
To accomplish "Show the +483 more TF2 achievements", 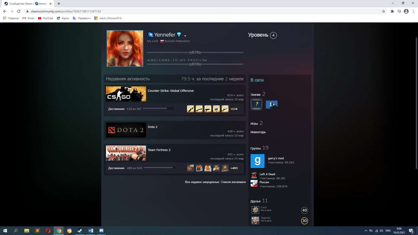I will click(234, 168).
